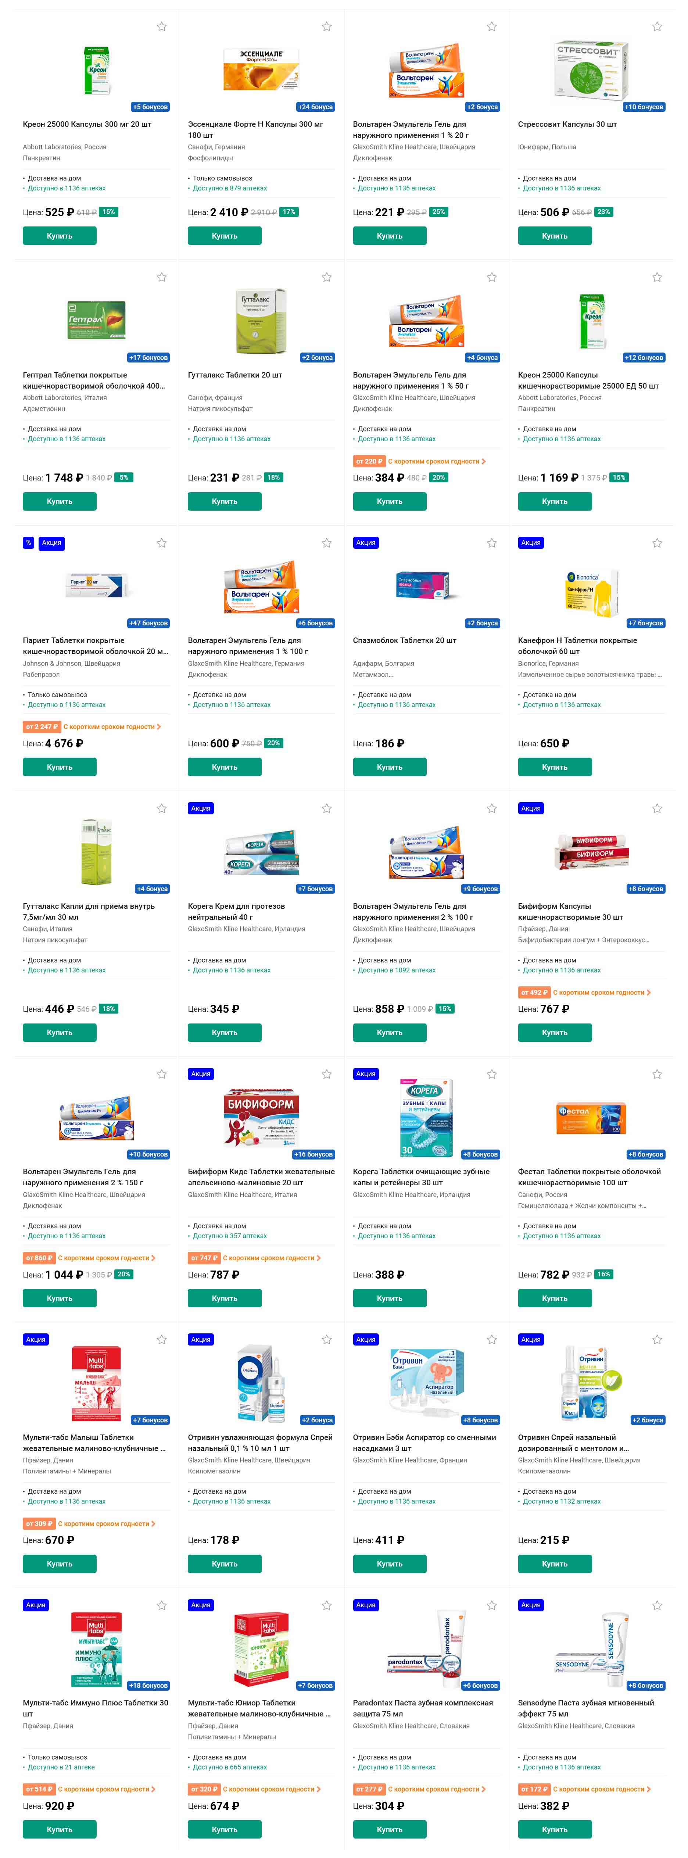Viewport: 688px width, 1858px height.
Task: Star the Фестал Таблетки item
Action: [x=657, y=1074]
